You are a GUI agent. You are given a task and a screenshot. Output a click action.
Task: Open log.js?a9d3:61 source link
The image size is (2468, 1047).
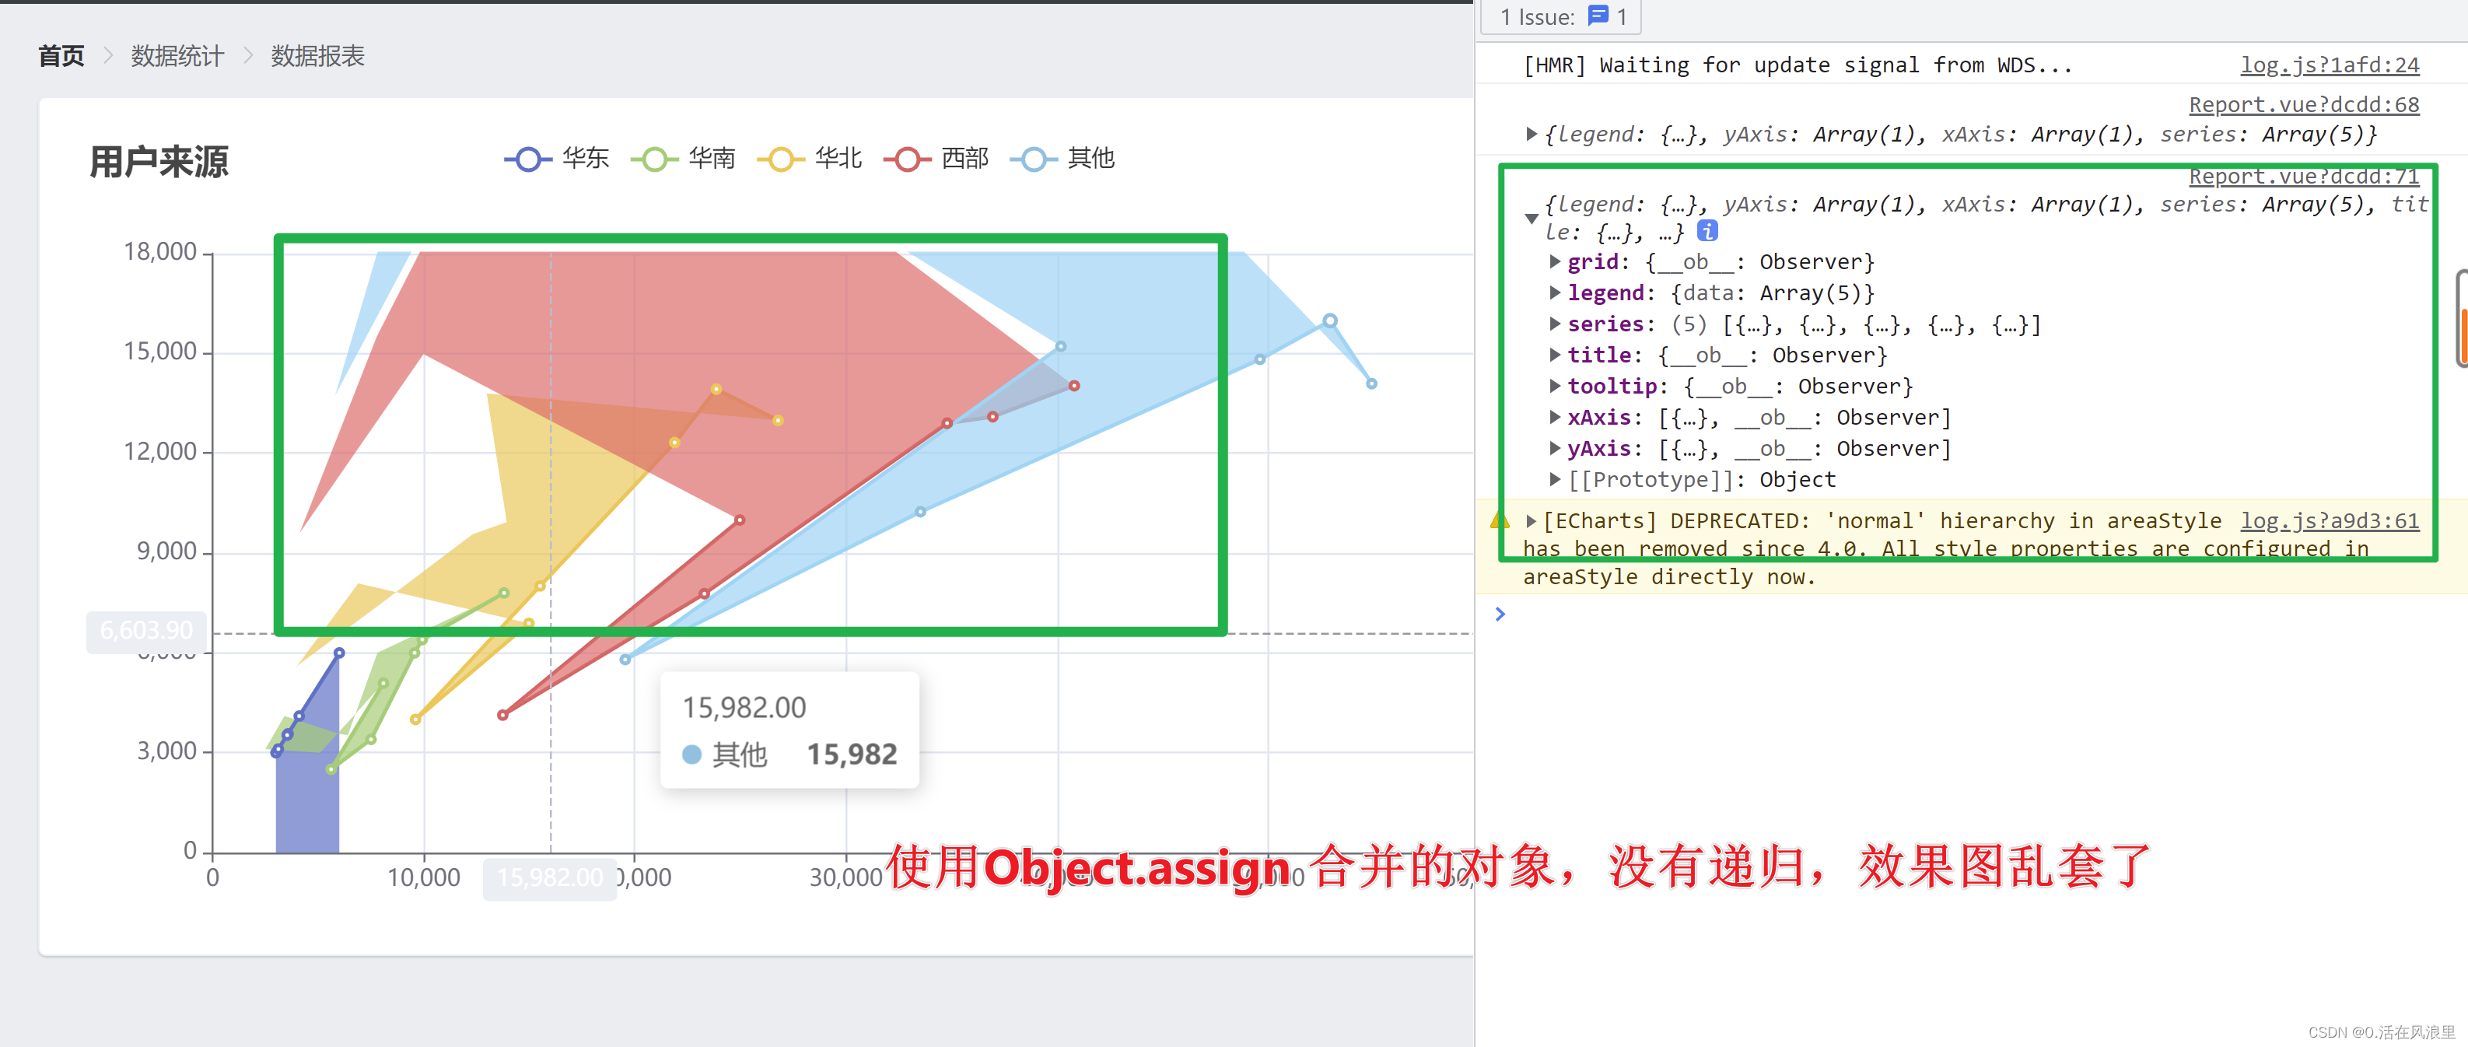pyautogui.click(x=2329, y=520)
